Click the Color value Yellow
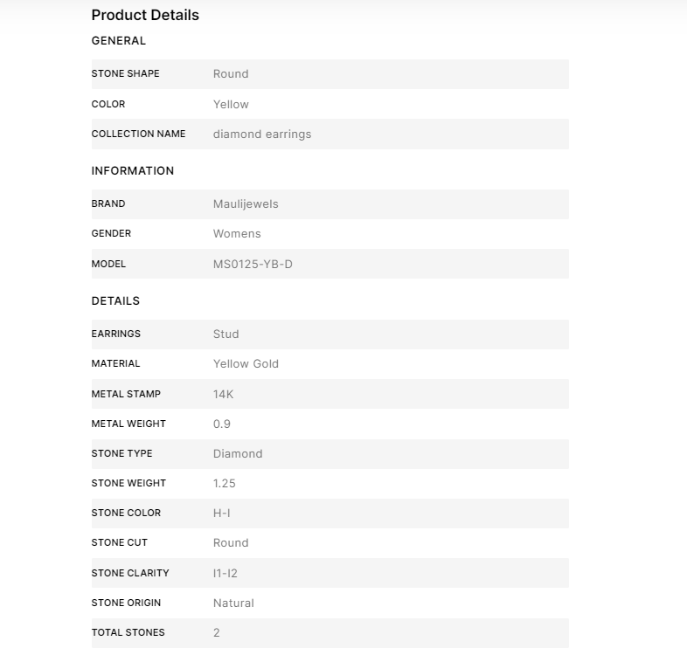Viewport: 687px width, 655px height. tap(231, 104)
